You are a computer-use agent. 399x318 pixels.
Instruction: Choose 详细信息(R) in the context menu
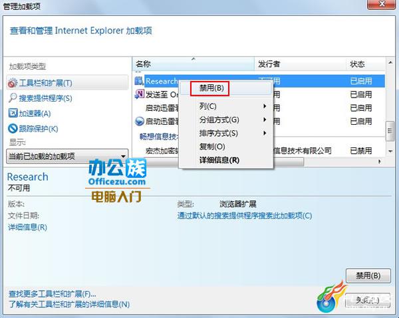click(x=226, y=160)
